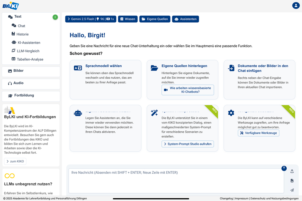The width and height of the screenshot is (302, 201).
Task: Click the Verfügbare Werkzeuge button
Action: point(258,133)
